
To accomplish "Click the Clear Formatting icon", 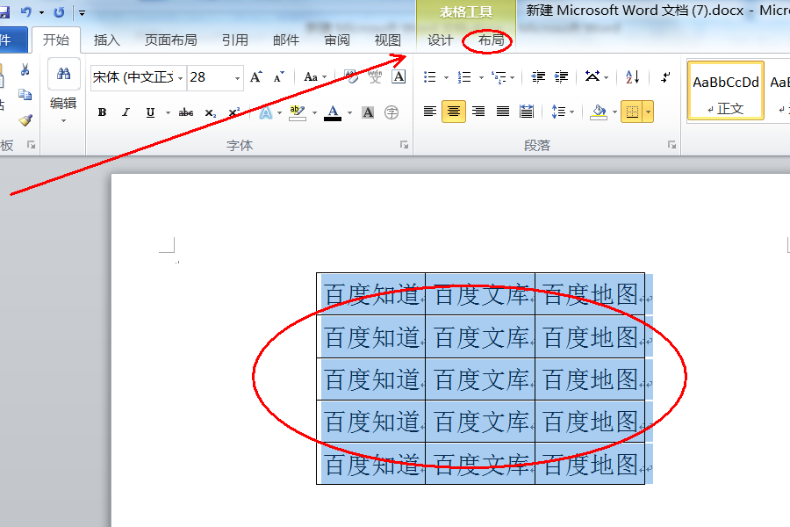I will coord(351,76).
